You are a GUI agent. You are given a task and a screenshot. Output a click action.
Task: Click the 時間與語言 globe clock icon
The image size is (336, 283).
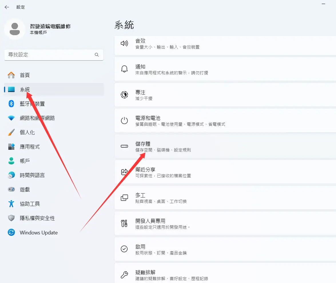11,175
